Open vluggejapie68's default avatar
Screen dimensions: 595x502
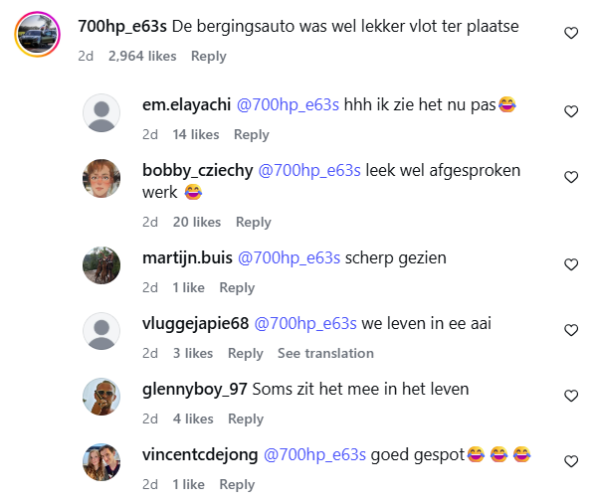(x=101, y=331)
